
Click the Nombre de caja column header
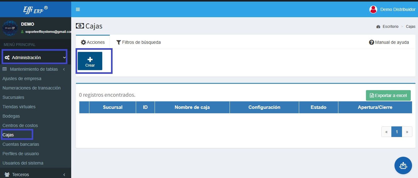click(x=192, y=107)
